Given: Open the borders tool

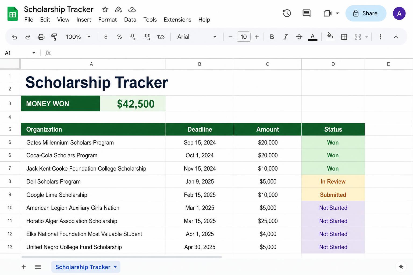Looking at the screenshot, I should (344, 37).
